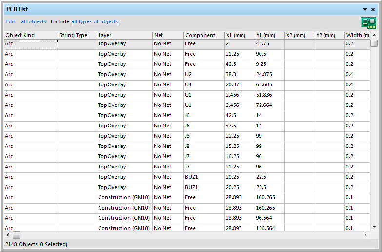Click X1 value 2 in first row
Viewport: 382px width, 252px height.
240,44
